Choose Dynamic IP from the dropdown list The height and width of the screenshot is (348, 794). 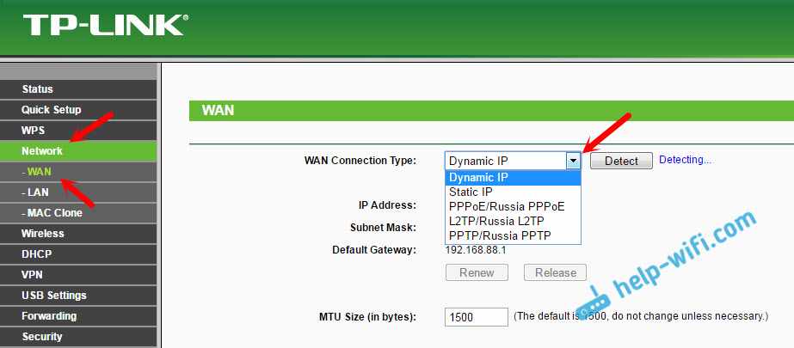(513, 178)
